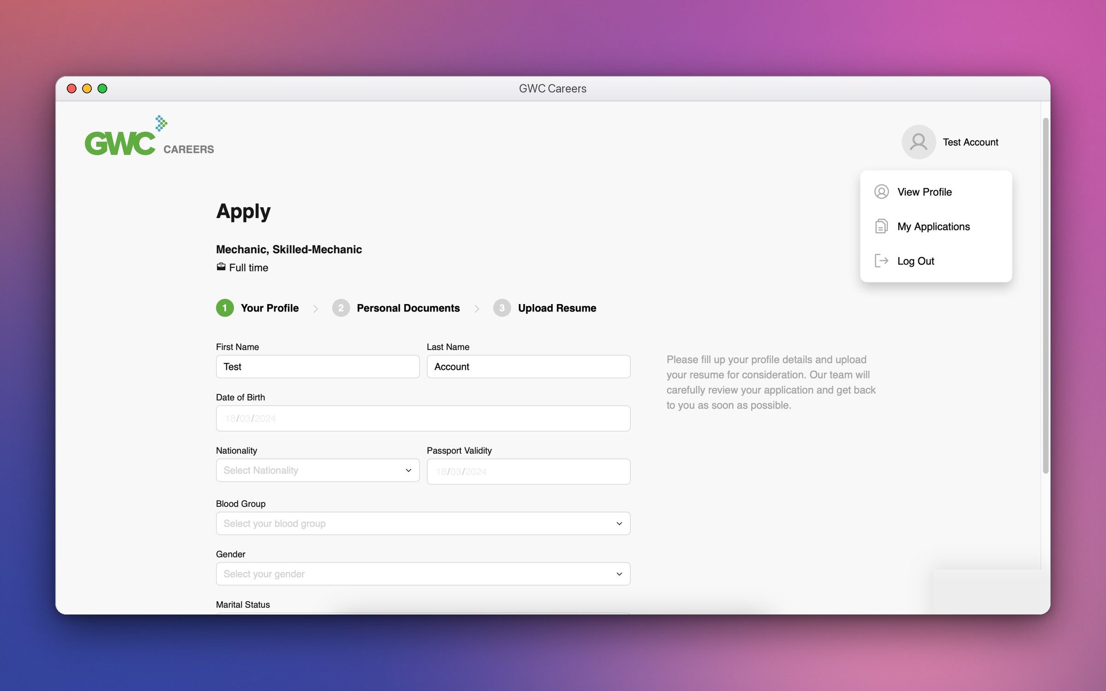This screenshot has height=691, width=1106.
Task: Click the Log Out arrow icon
Action: click(881, 261)
